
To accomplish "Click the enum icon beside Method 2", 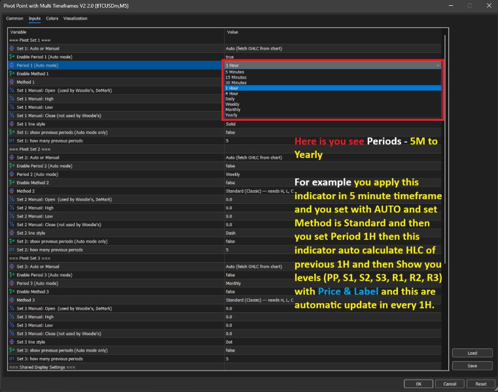I will [x=12, y=191].
